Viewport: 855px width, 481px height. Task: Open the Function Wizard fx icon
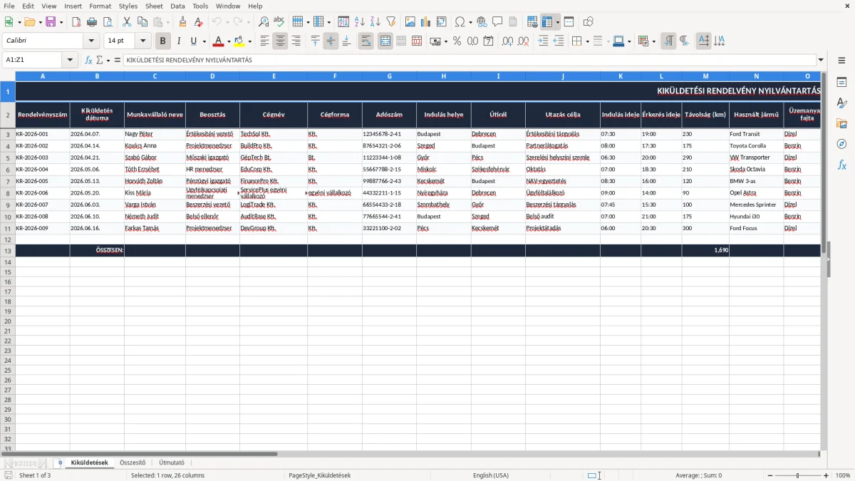pos(88,61)
